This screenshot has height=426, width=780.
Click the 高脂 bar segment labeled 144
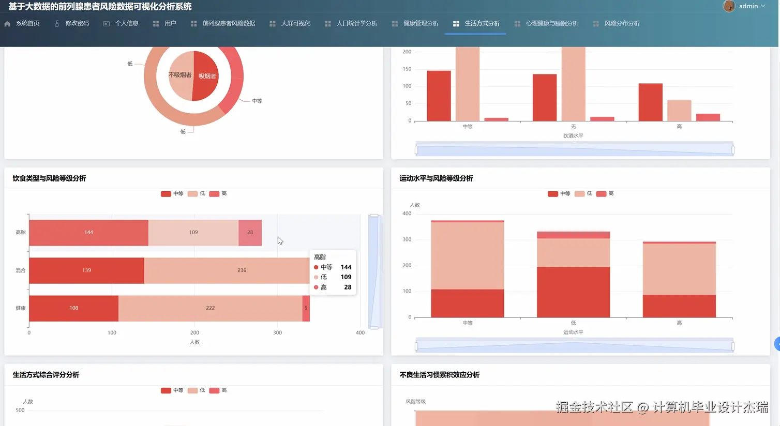tap(88, 233)
